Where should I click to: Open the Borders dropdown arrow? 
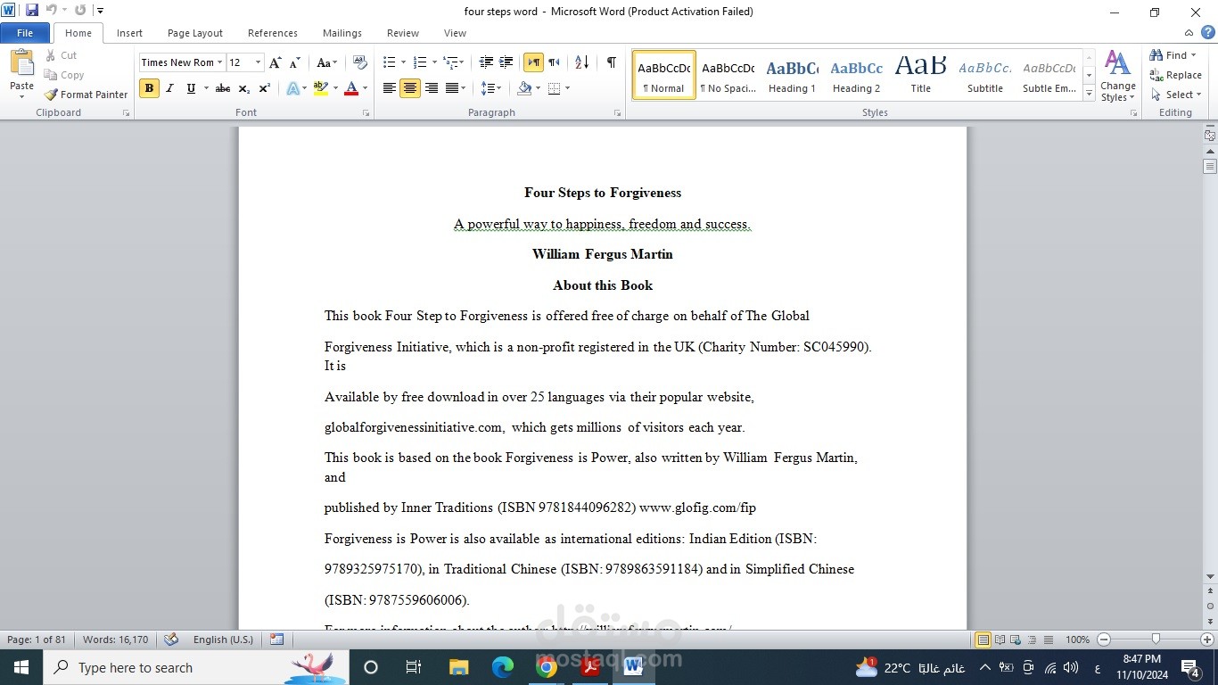(567, 88)
